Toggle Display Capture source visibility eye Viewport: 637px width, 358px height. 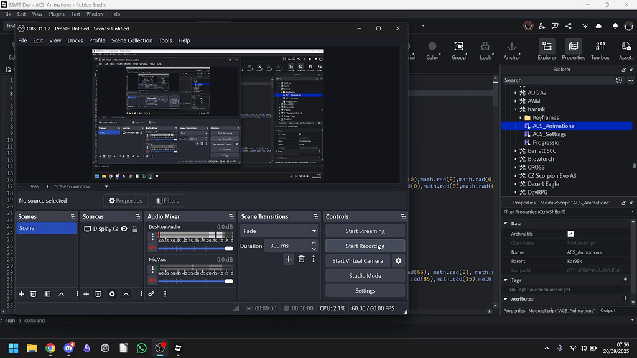point(124,229)
